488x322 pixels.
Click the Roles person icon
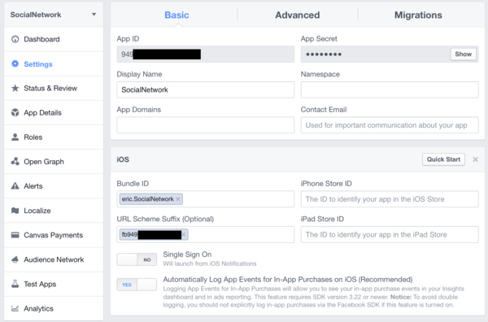pos(15,137)
